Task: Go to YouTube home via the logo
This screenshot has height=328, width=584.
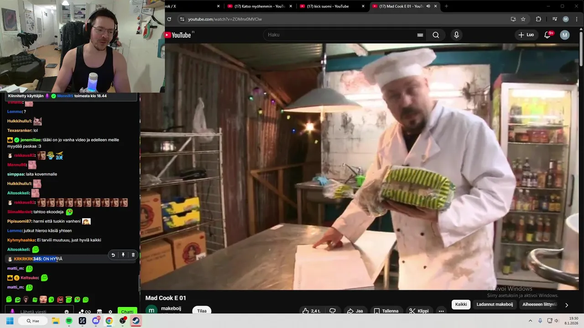Action: pos(178,35)
